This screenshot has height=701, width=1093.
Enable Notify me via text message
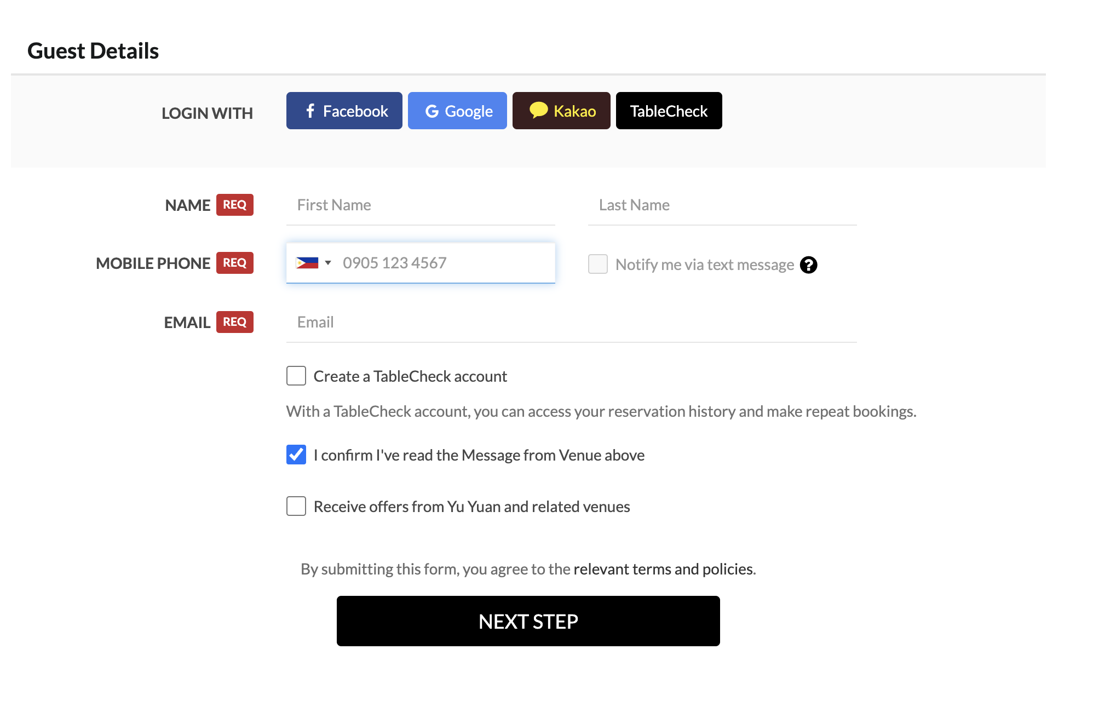[598, 264]
